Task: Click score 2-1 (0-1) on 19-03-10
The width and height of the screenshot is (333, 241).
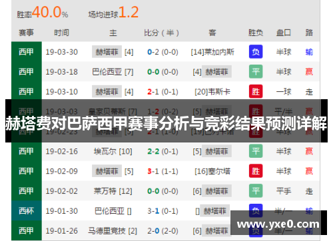Action: click(x=163, y=92)
